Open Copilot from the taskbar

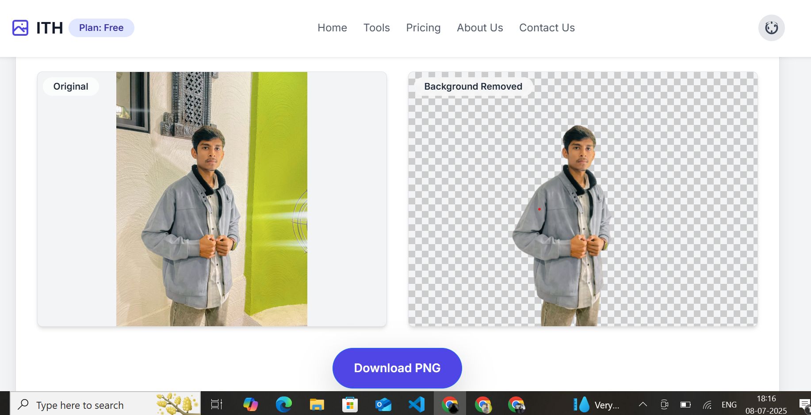coord(250,404)
